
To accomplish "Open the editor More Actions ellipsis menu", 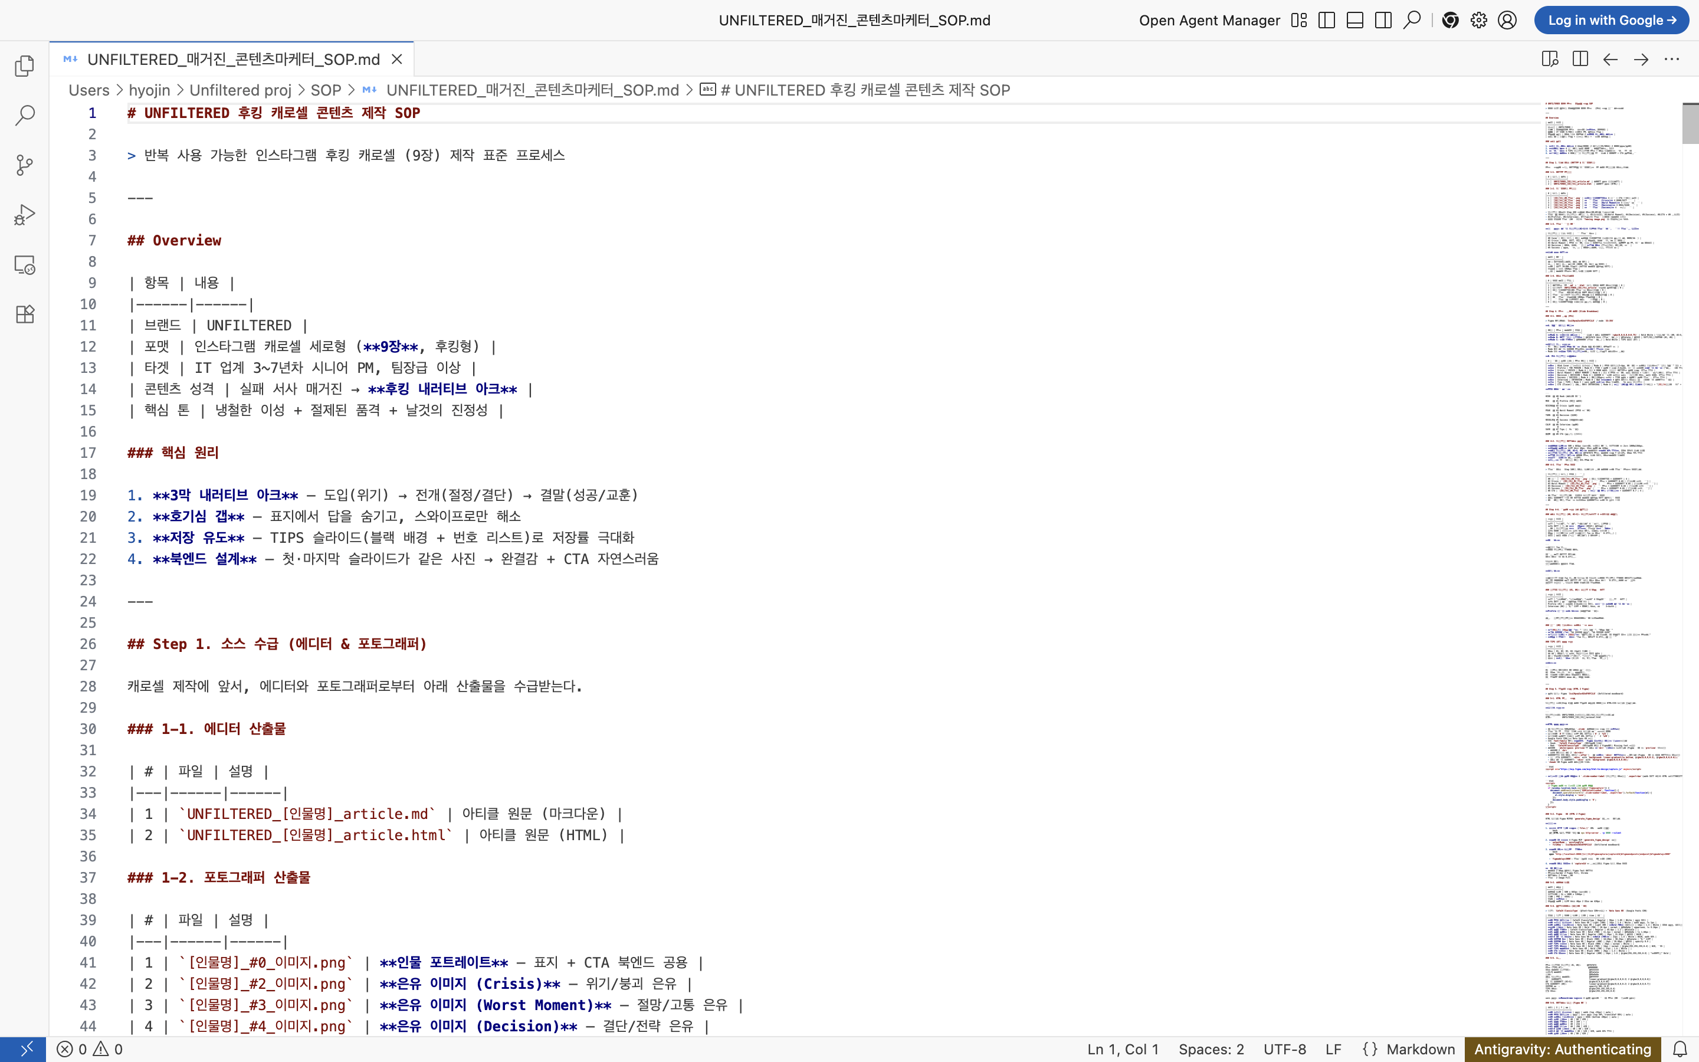I will (x=1672, y=59).
